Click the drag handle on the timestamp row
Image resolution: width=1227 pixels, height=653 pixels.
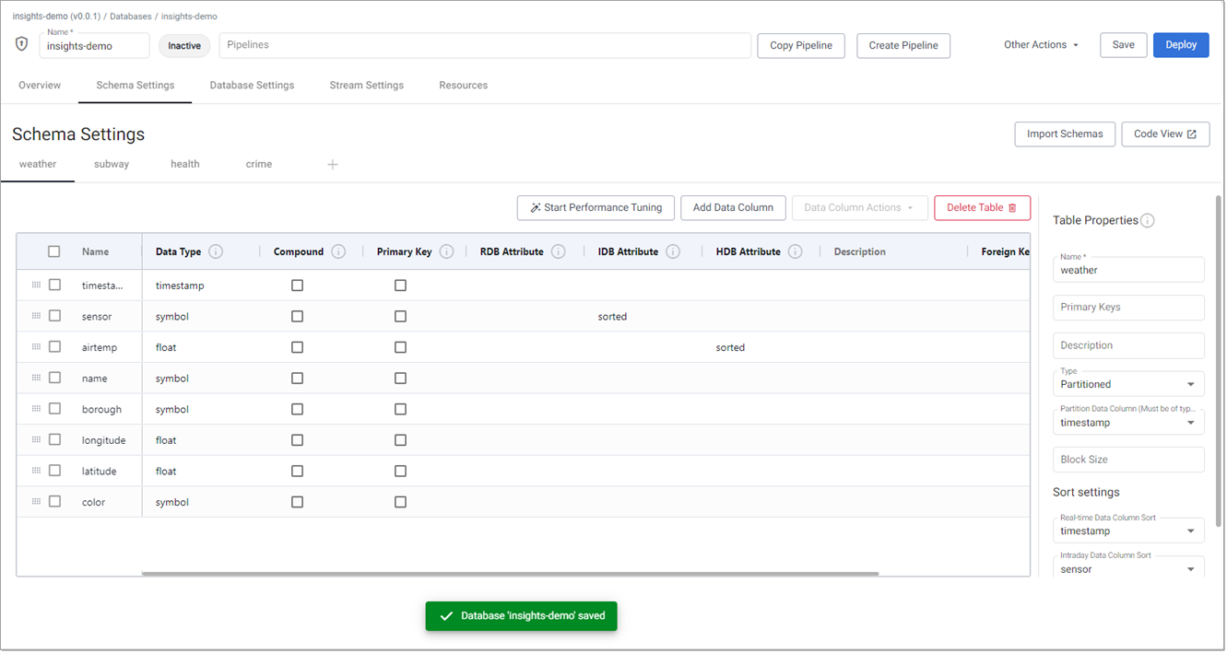coord(36,285)
